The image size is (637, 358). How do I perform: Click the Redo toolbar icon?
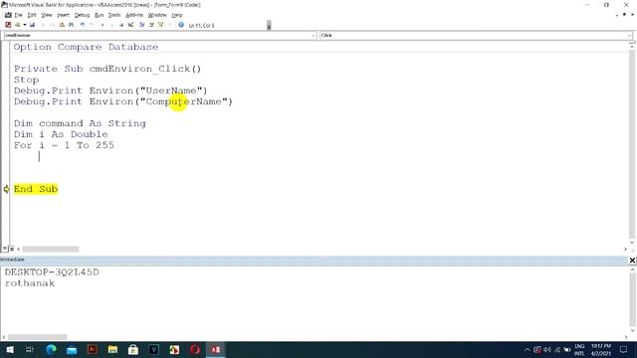coord(92,25)
